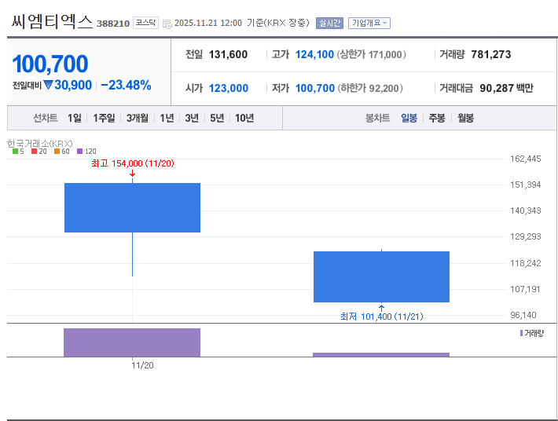
Task: Select the 5년 line chart period
Action: point(217,118)
